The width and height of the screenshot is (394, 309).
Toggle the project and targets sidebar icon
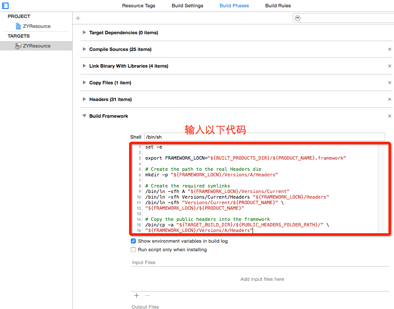[x=5, y=6]
